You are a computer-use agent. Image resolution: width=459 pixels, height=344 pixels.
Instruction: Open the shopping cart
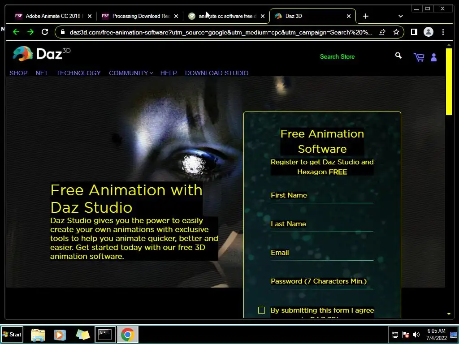point(419,57)
